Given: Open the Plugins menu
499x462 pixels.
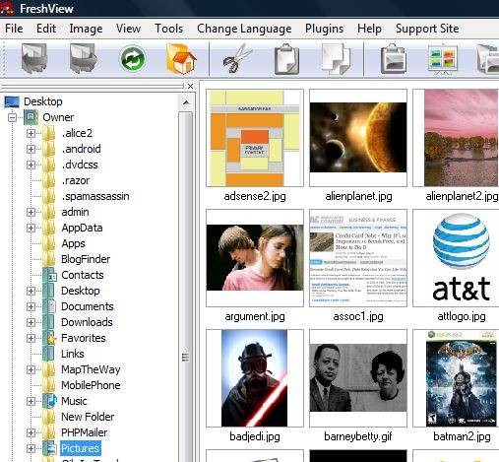Looking at the screenshot, I should click(324, 29).
